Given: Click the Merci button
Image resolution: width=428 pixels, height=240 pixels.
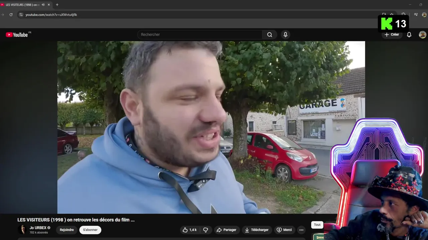Looking at the screenshot, I should pos(284,230).
